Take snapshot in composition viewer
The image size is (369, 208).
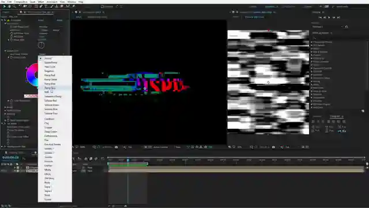click(x=116, y=147)
